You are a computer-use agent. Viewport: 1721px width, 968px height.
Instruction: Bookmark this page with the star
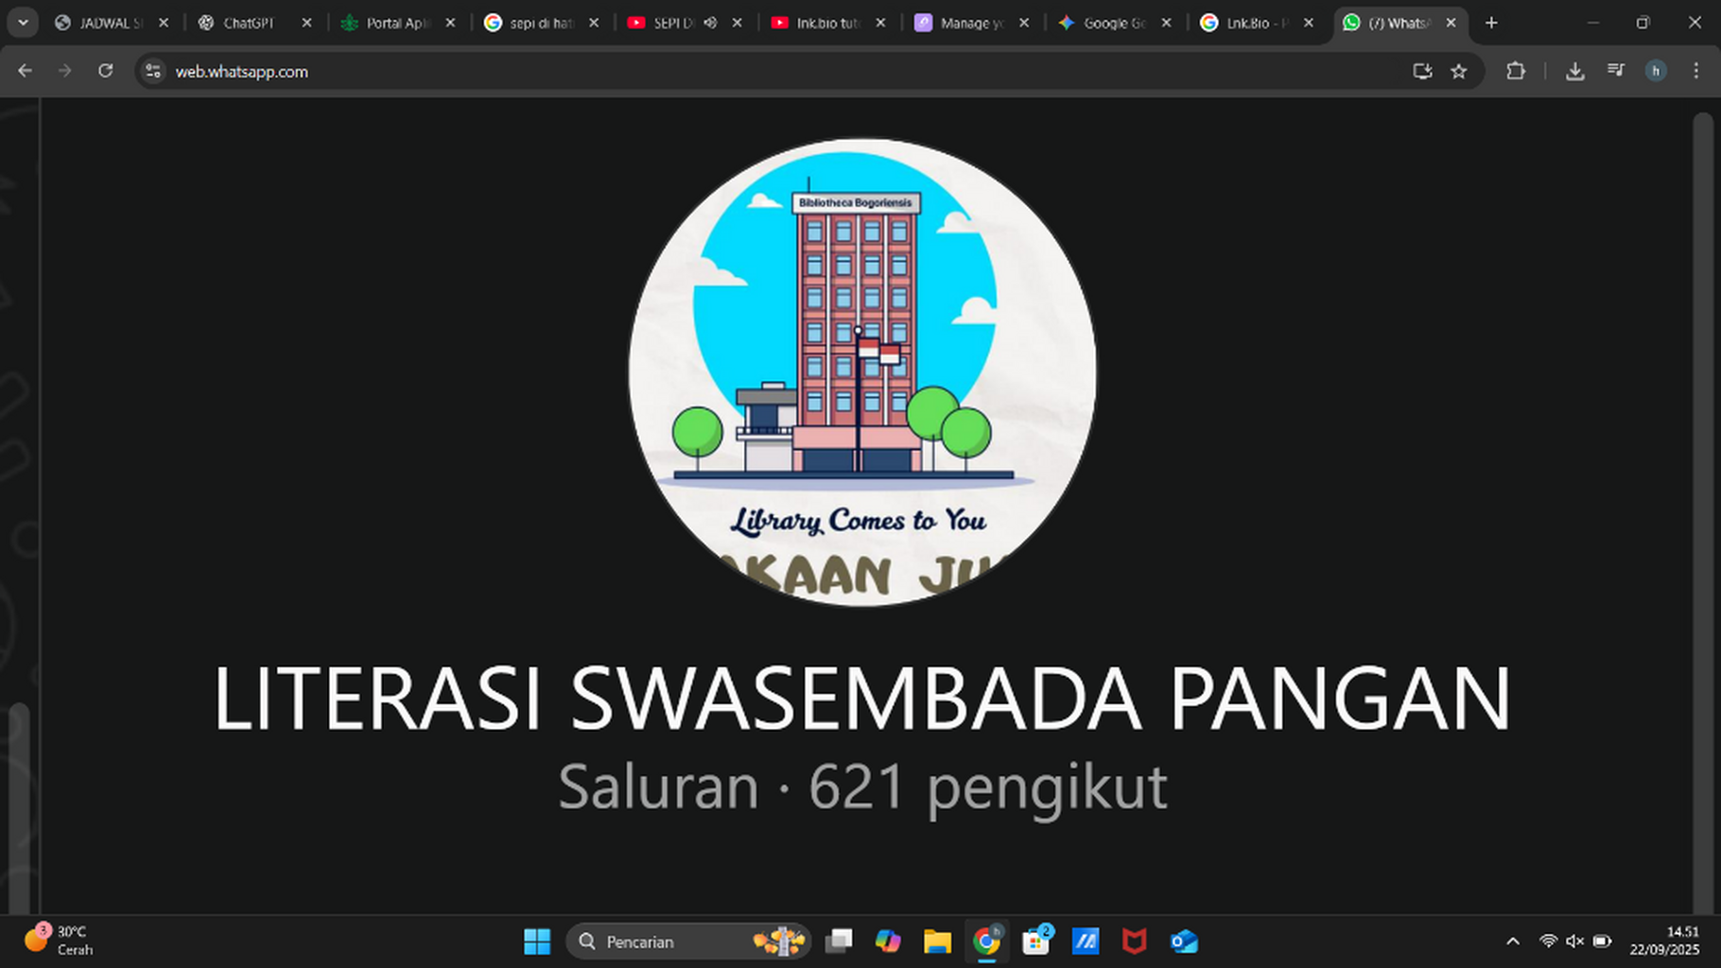point(1459,71)
